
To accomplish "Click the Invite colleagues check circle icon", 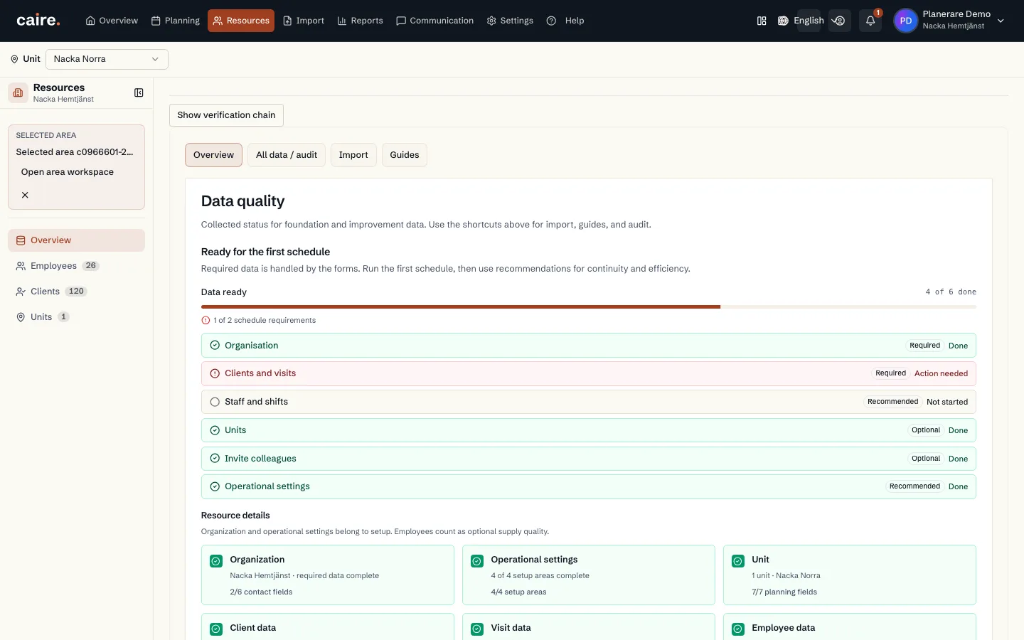I will point(215,459).
